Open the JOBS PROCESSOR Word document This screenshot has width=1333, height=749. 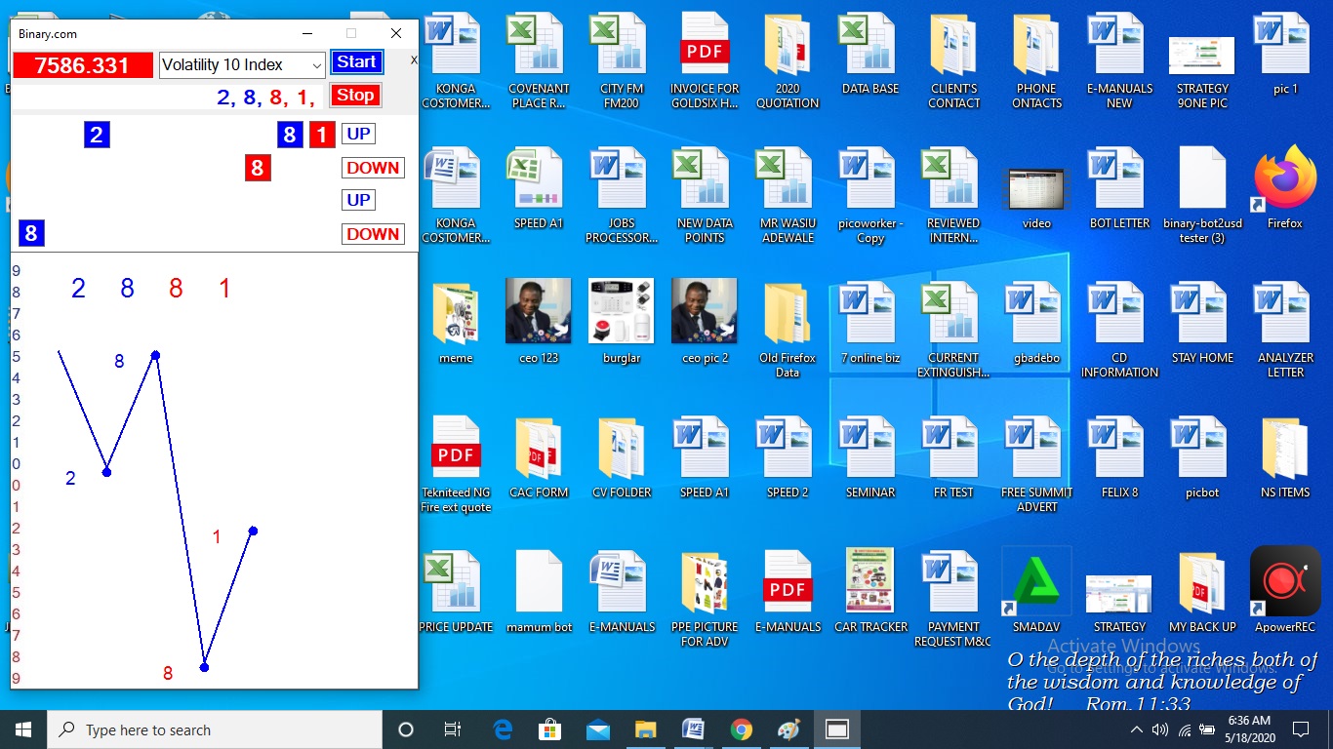pyautogui.click(x=622, y=195)
